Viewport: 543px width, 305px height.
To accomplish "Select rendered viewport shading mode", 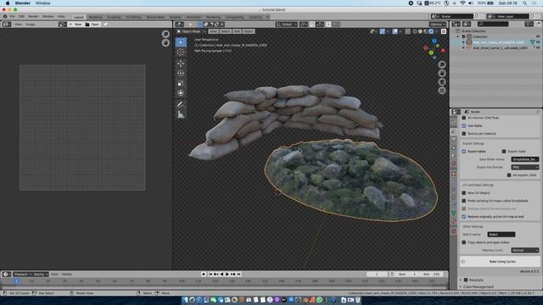I will coord(431,31).
